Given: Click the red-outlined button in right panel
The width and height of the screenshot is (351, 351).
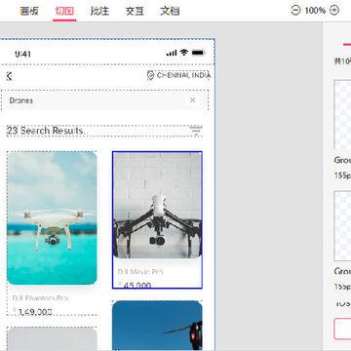Looking at the screenshot, I should pyautogui.click(x=342, y=329).
